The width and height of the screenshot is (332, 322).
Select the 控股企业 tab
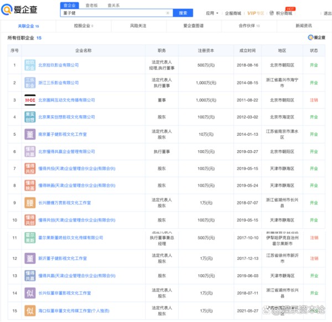[84, 26]
